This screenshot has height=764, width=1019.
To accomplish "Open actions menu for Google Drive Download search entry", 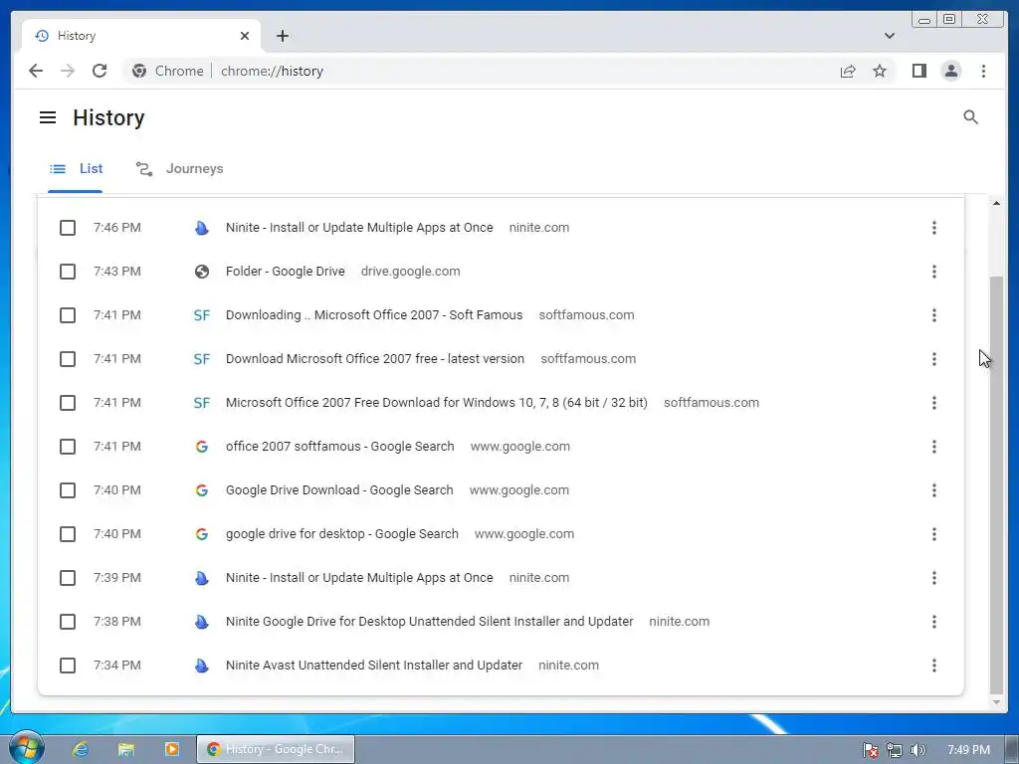I will (933, 490).
